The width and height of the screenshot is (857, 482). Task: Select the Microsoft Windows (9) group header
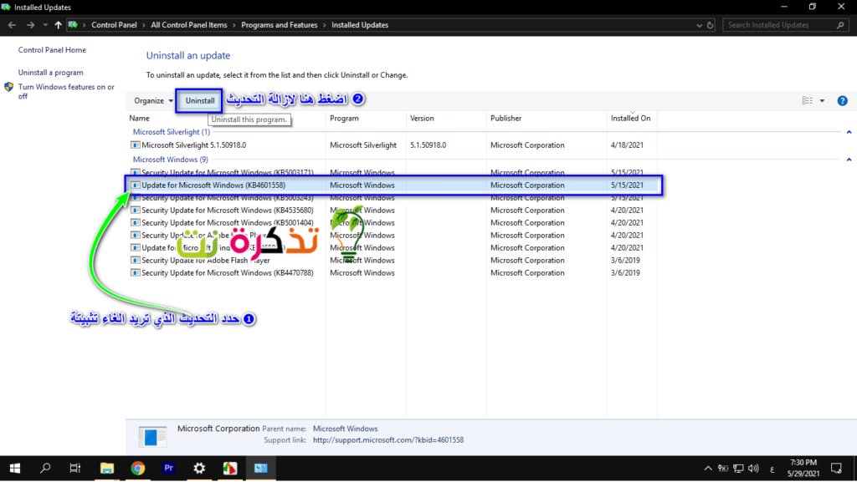click(x=171, y=160)
